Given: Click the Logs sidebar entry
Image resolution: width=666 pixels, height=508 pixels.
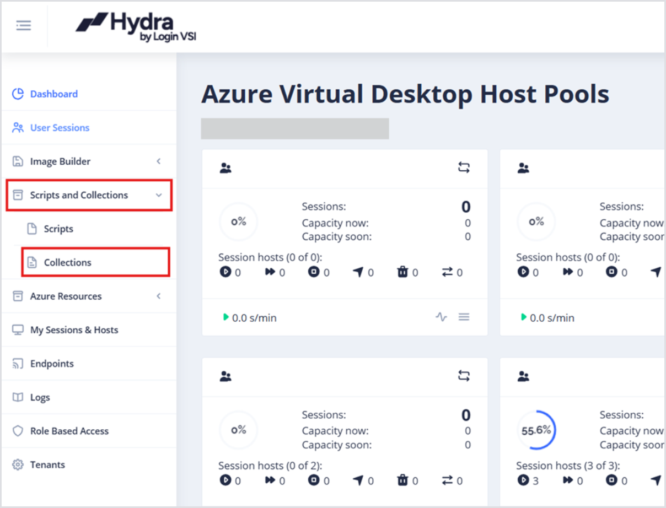Looking at the screenshot, I should pos(40,397).
